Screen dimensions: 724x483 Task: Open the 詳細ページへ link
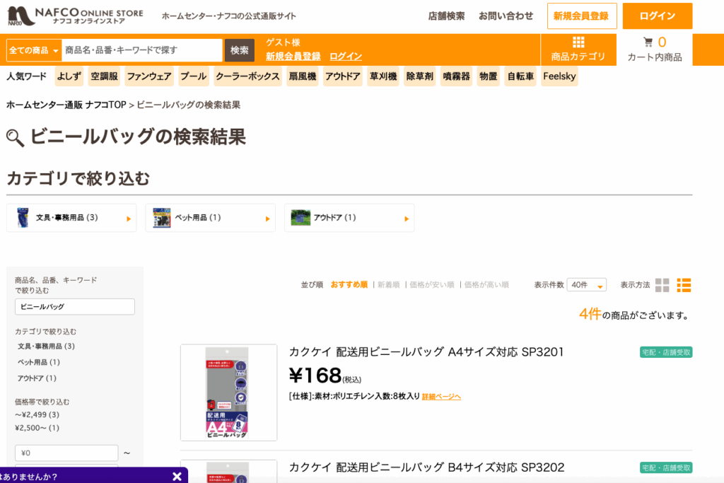(441, 397)
